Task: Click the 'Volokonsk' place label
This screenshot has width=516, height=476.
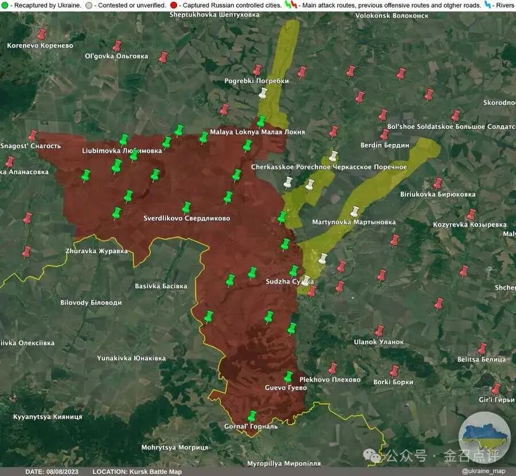Action: point(392,15)
